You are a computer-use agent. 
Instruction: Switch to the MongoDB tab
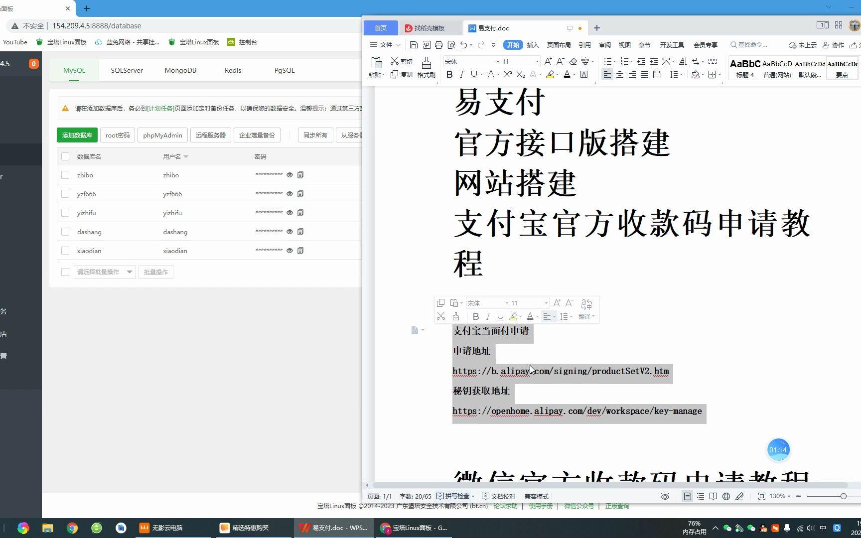coord(180,70)
